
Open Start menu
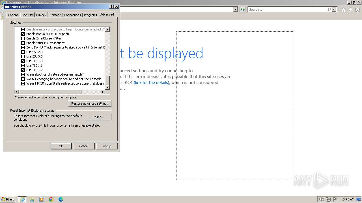pos(8,199)
